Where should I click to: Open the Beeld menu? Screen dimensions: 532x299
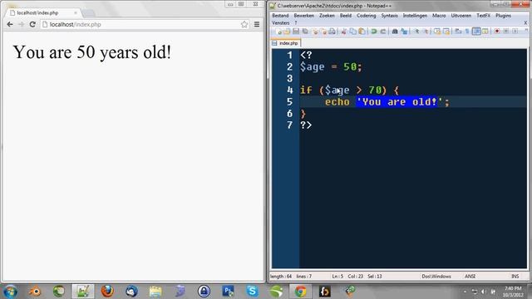[346, 16]
